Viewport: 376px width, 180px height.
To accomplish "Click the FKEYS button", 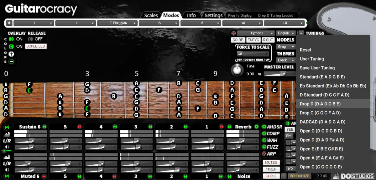I will click(253, 40).
